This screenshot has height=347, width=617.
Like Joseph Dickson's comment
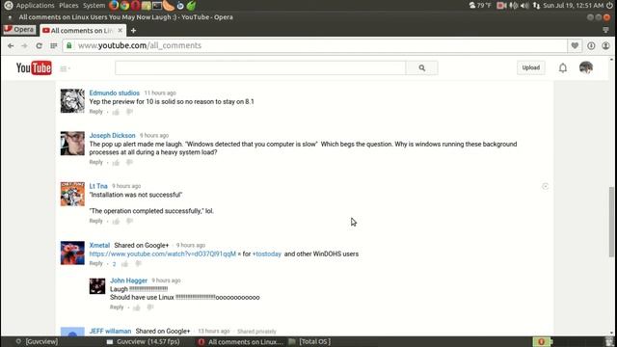tap(116, 163)
